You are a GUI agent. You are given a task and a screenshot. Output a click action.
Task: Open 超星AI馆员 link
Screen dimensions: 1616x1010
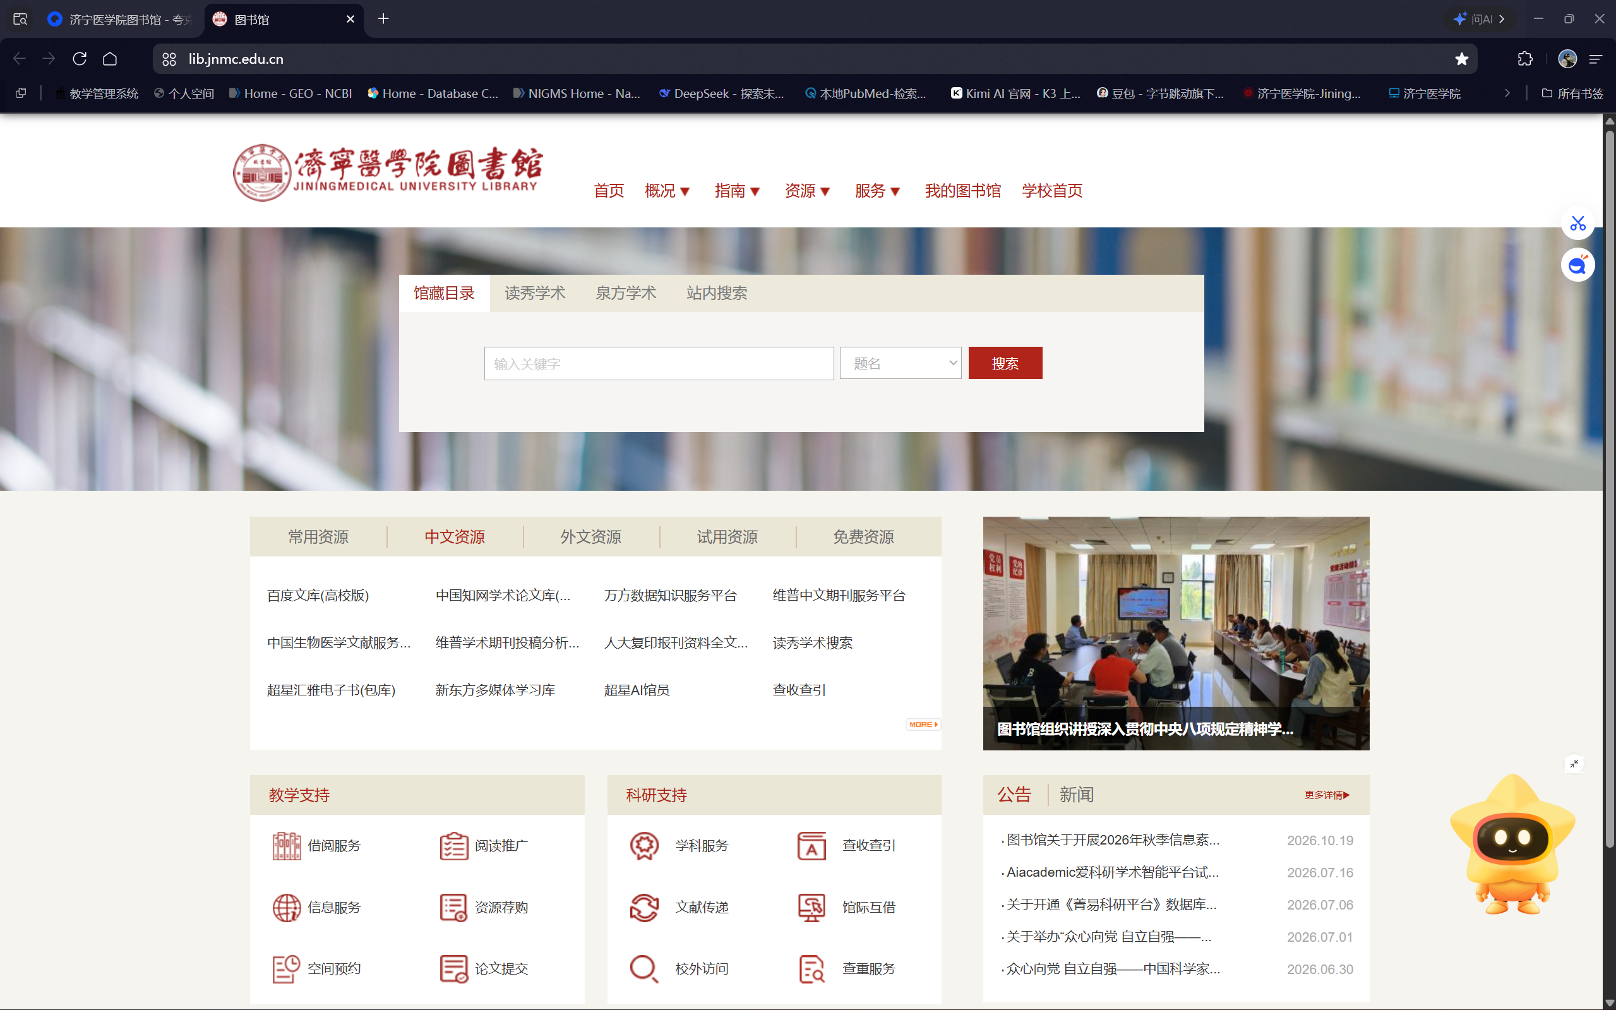[x=637, y=690]
